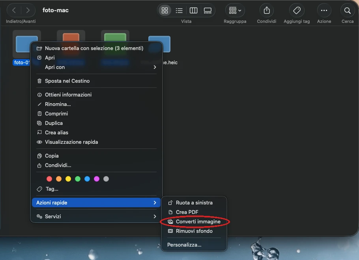This screenshot has height=260, width=359.
Task: Select Ottieni informazioni
Action: (x=96, y=95)
